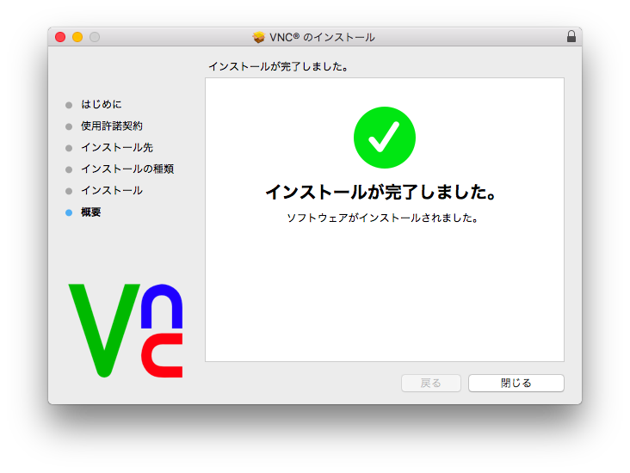Screen dimensions: 630x473
Task: Select the インストールの種類 step
Action: click(127, 169)
